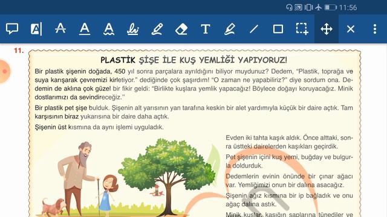Tap the line starting 'Bir plastik şişenin doğada'
The width and height of the screenshot is (387, 217).
(x=193, y=71)
